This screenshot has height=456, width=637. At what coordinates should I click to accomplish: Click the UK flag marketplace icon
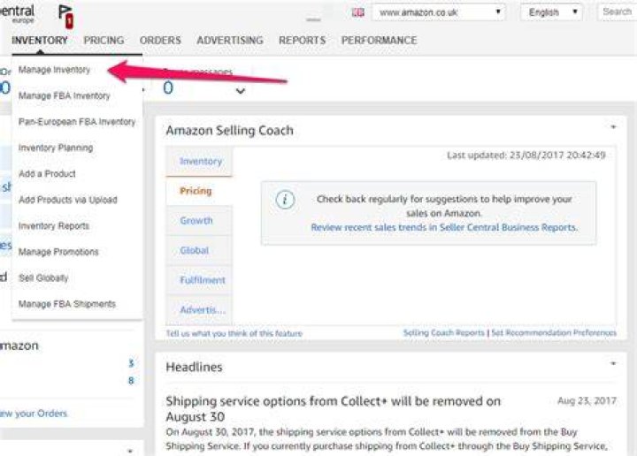pos(358,12)
